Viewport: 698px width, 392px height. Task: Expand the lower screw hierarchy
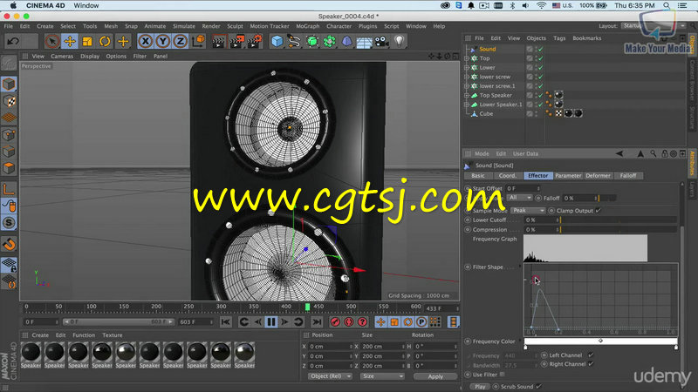pos(467,77)
